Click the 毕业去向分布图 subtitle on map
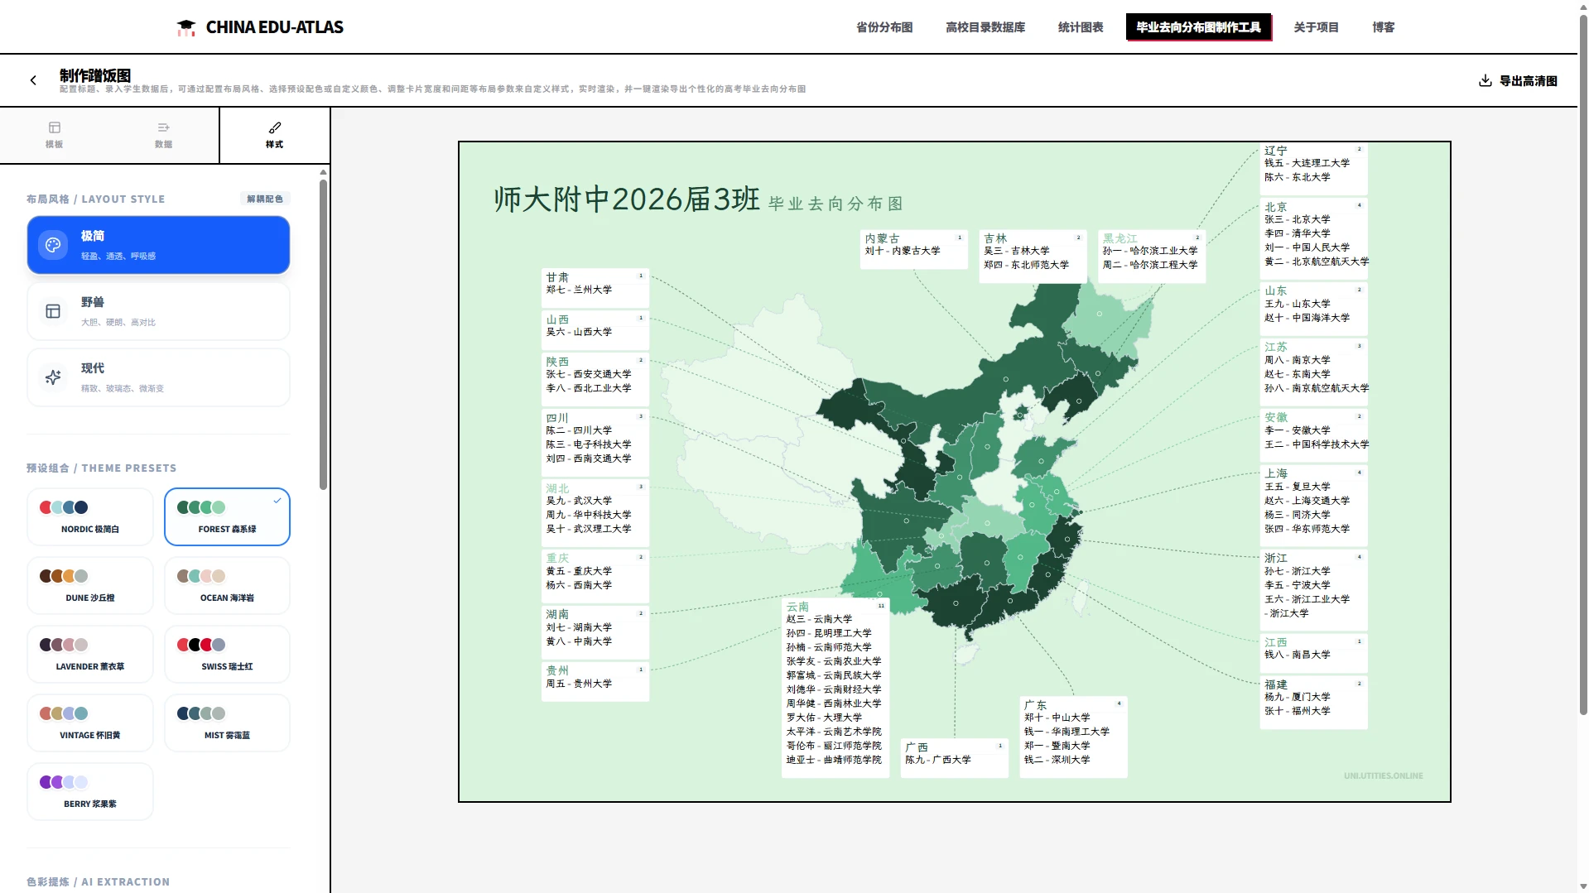 coord(835,204)
